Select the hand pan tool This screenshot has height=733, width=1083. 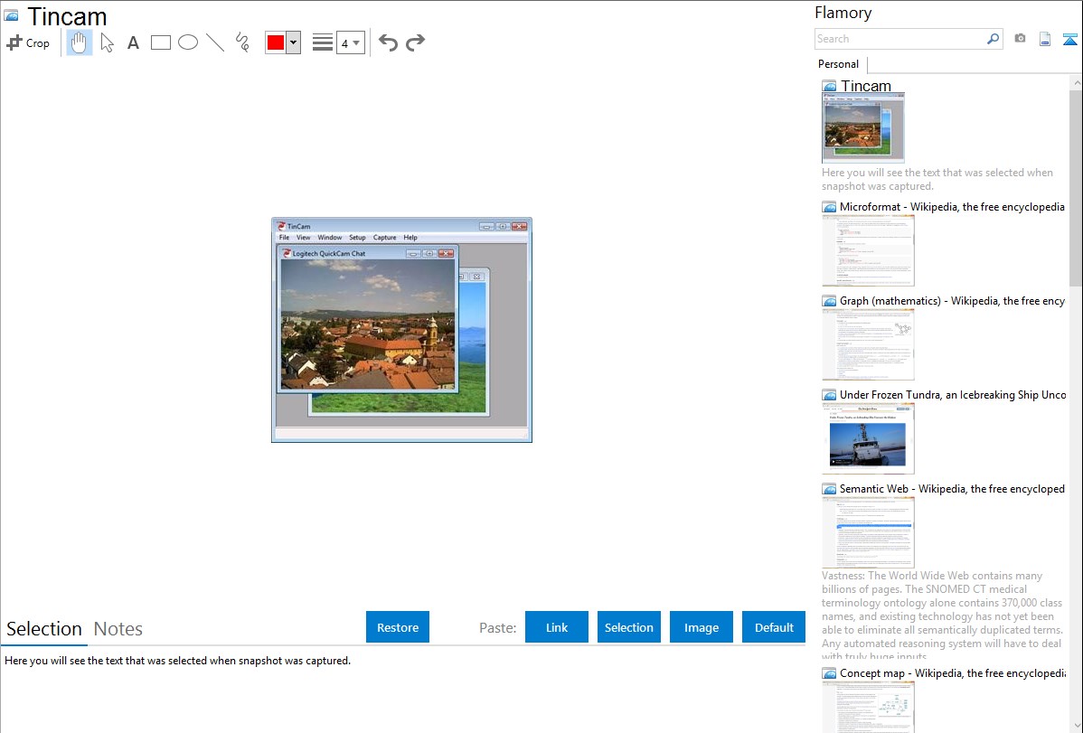point(79,42)
